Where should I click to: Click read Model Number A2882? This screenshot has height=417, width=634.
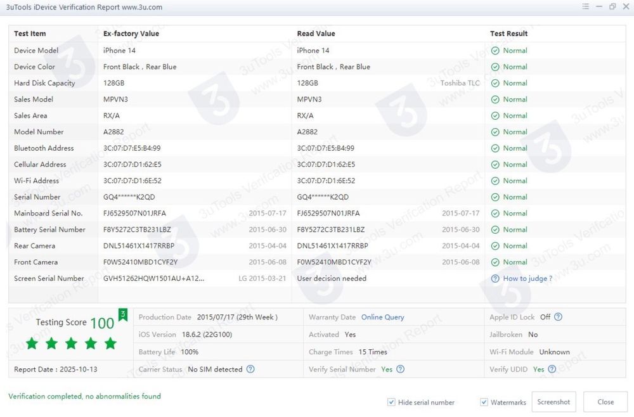pyautogui.click(x=307, y=132)
